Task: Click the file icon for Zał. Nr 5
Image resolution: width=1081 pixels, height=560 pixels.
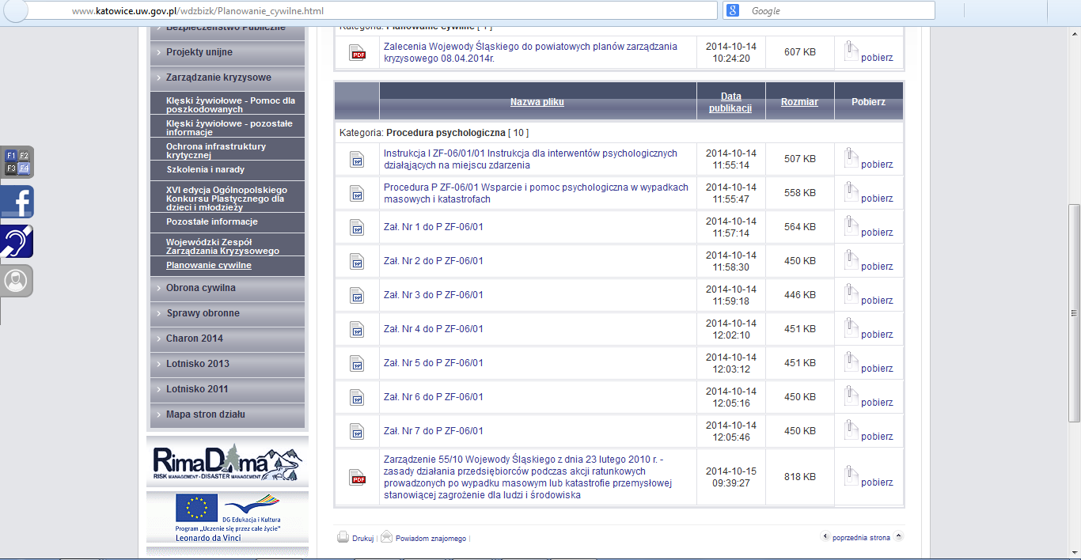Action: point(358,364)
